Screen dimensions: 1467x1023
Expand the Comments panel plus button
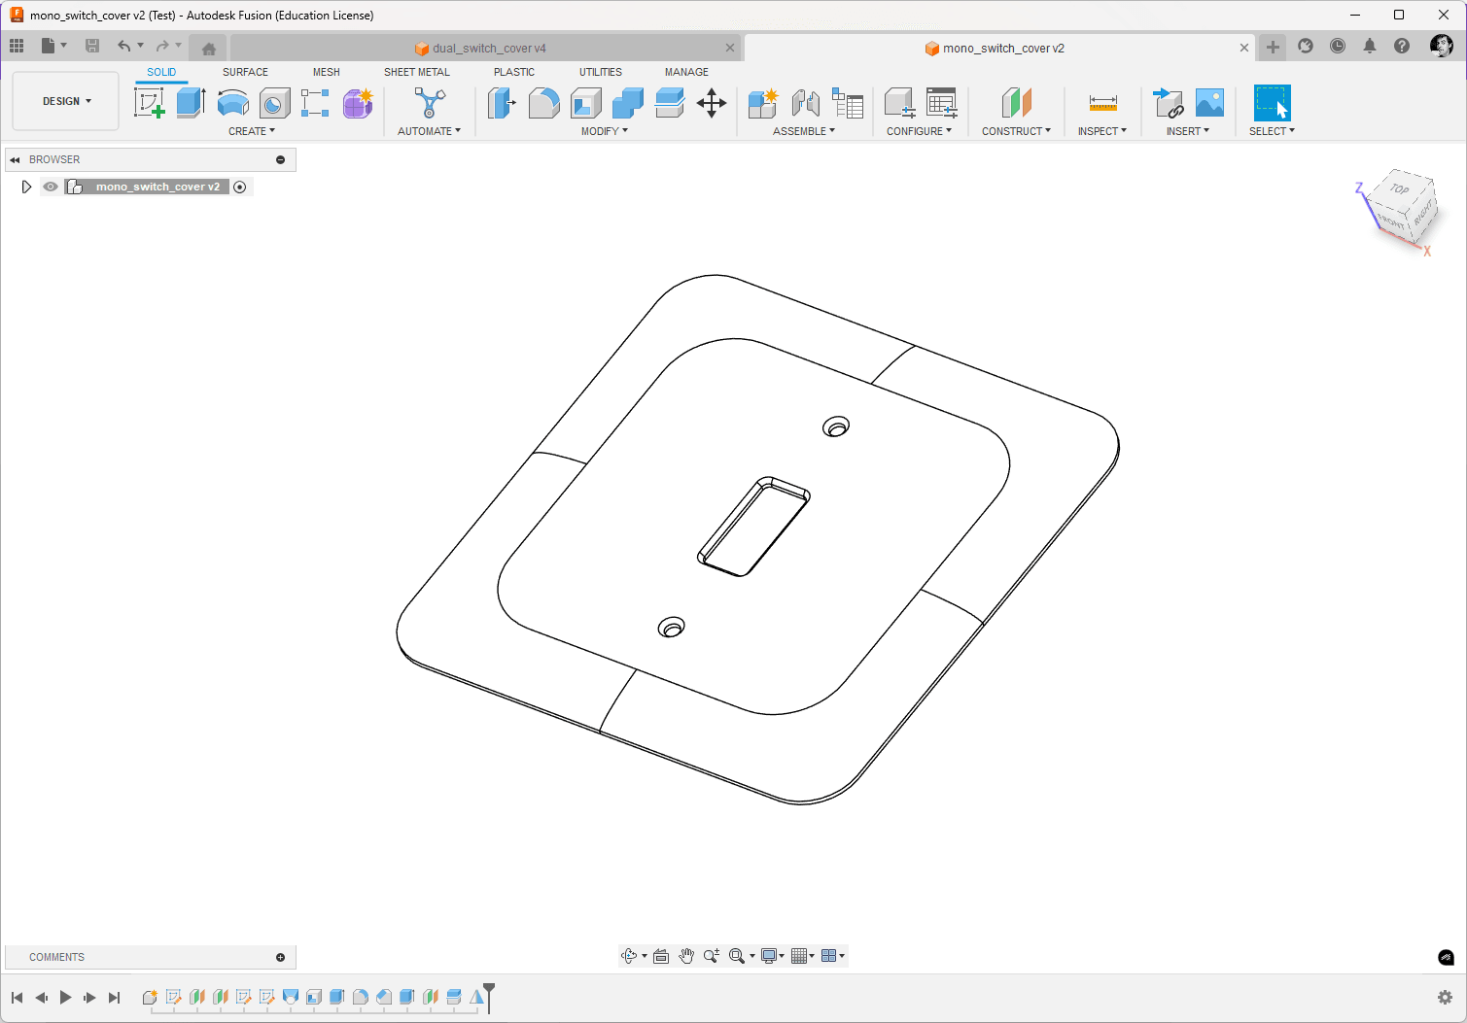coord(281,957)
